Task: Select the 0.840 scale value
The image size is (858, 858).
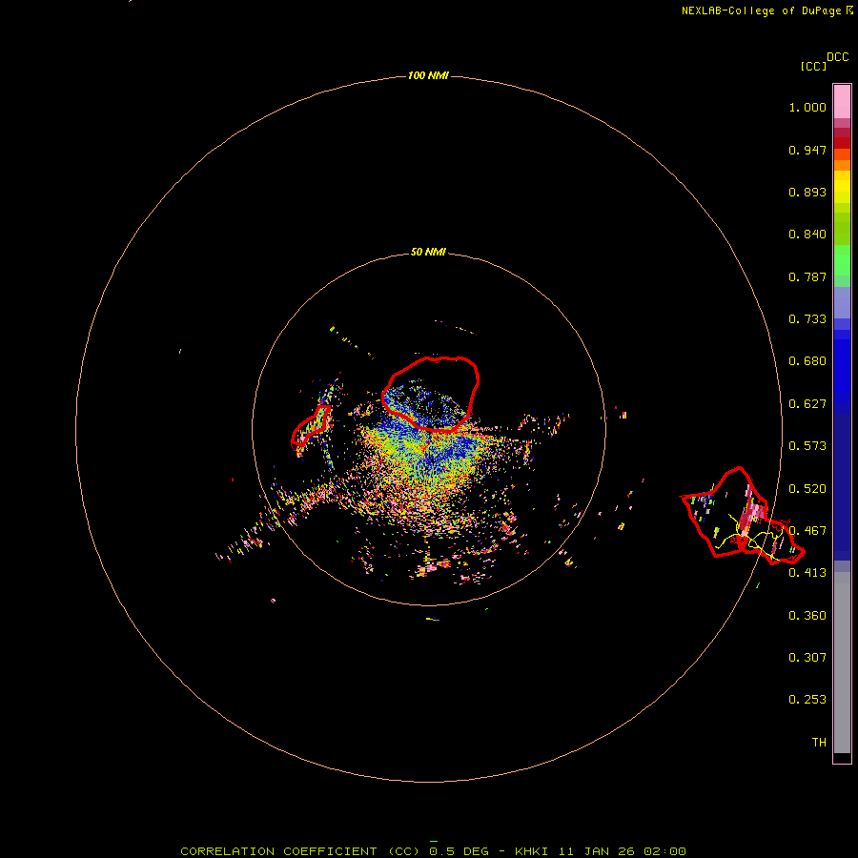Action: (x=807, y=235)
